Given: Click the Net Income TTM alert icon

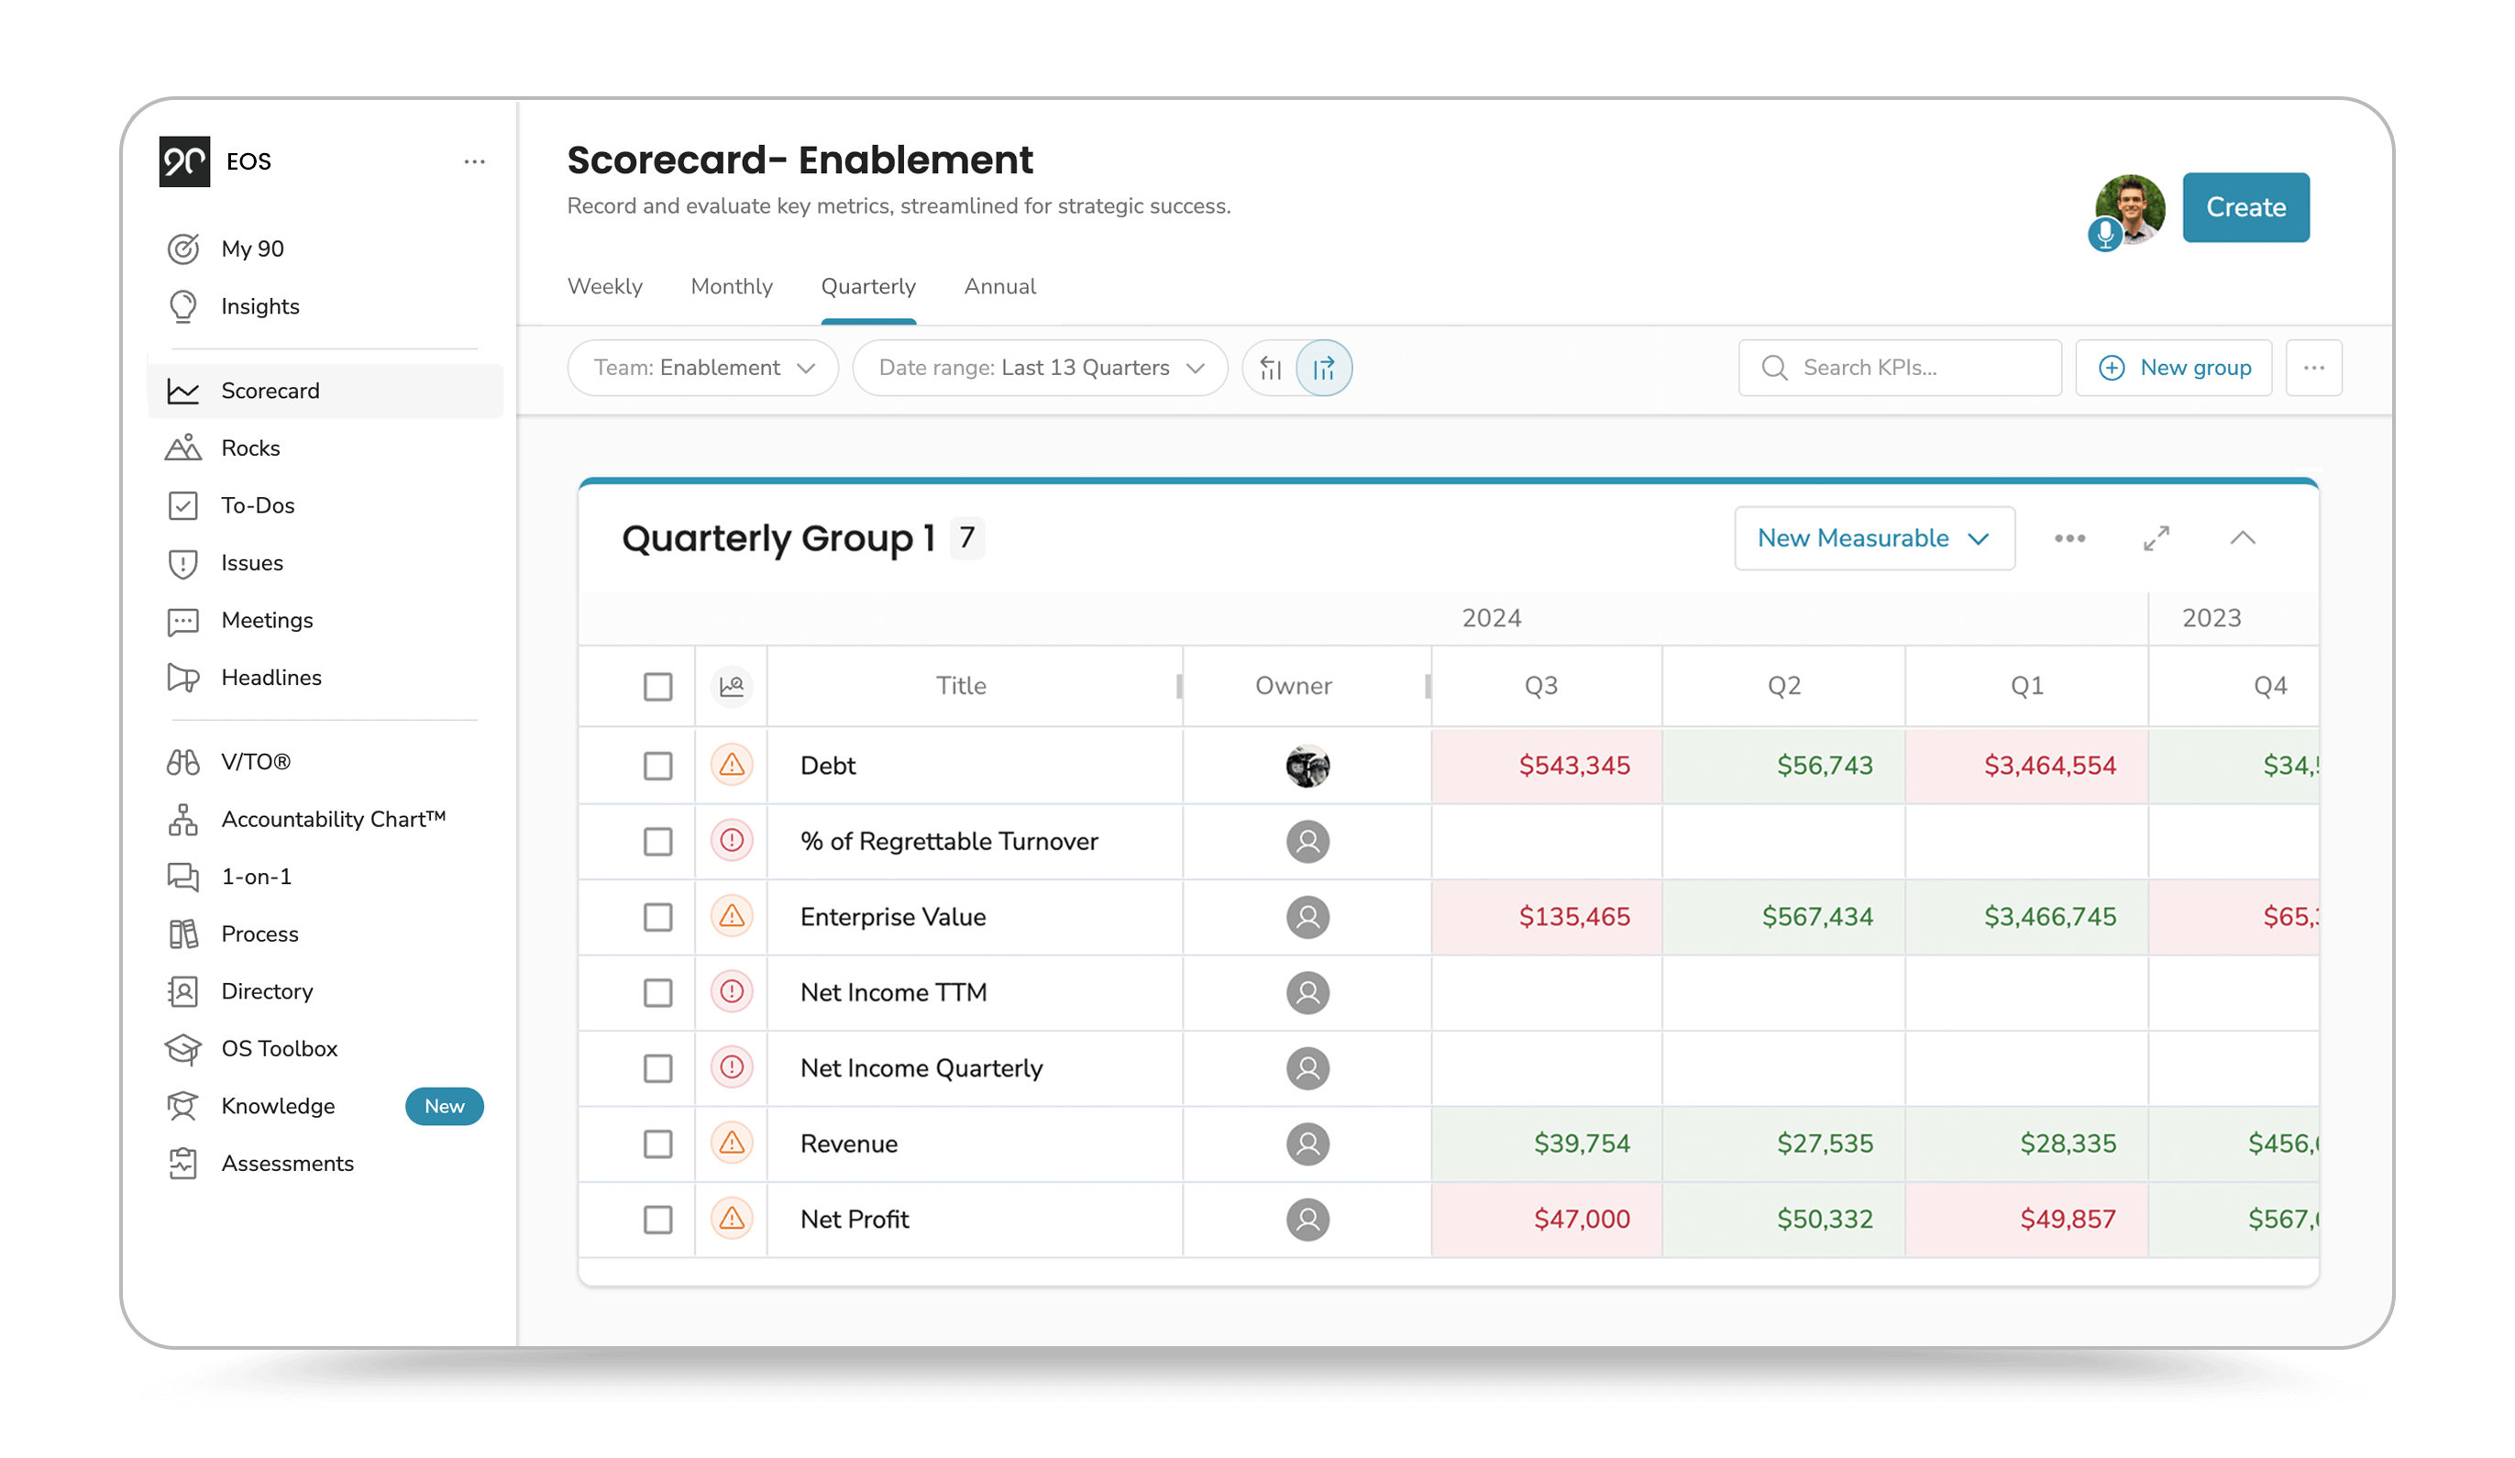Looking at the screenshot, I should coord(732,992).
